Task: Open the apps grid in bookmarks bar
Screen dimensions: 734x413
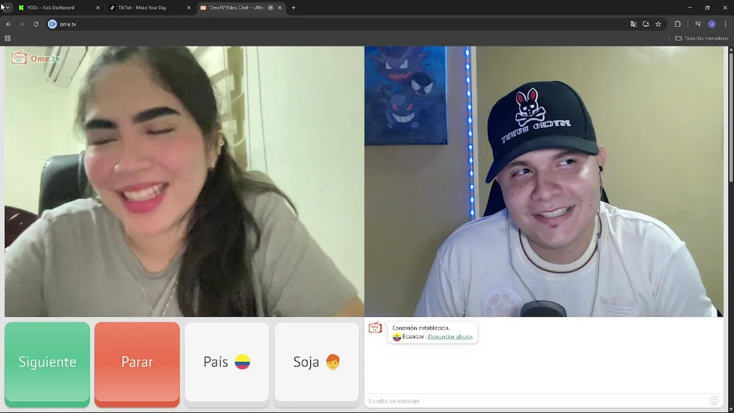Action: click(7, 38)
